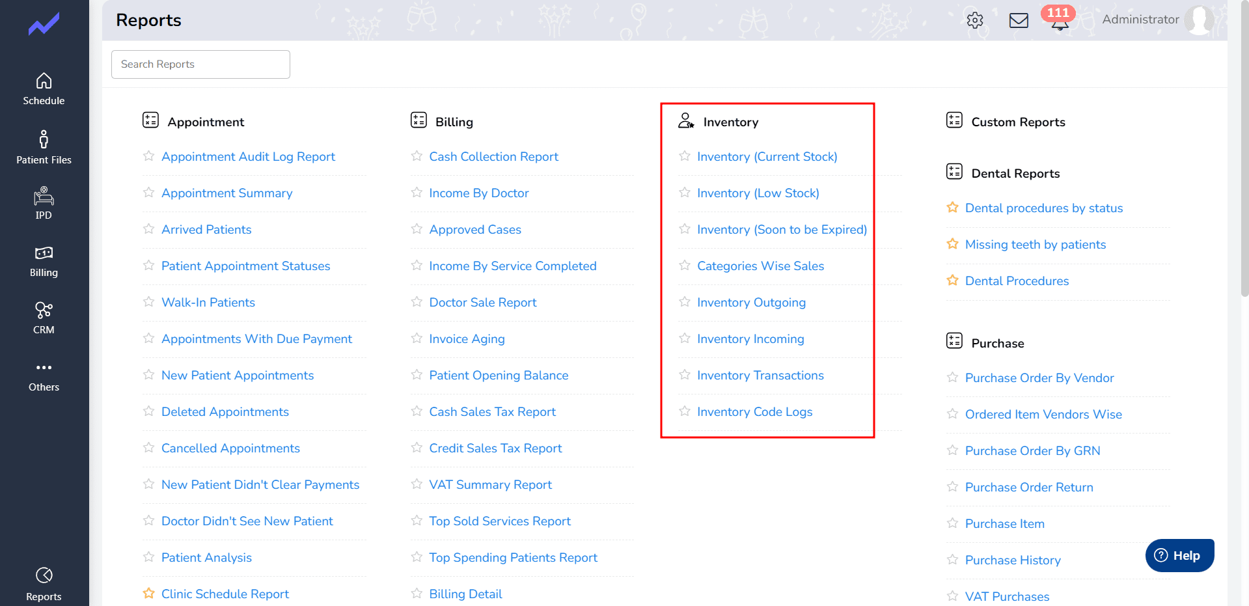
Task: Open notifications bell with 111 badge
Action: (1059, 21)
